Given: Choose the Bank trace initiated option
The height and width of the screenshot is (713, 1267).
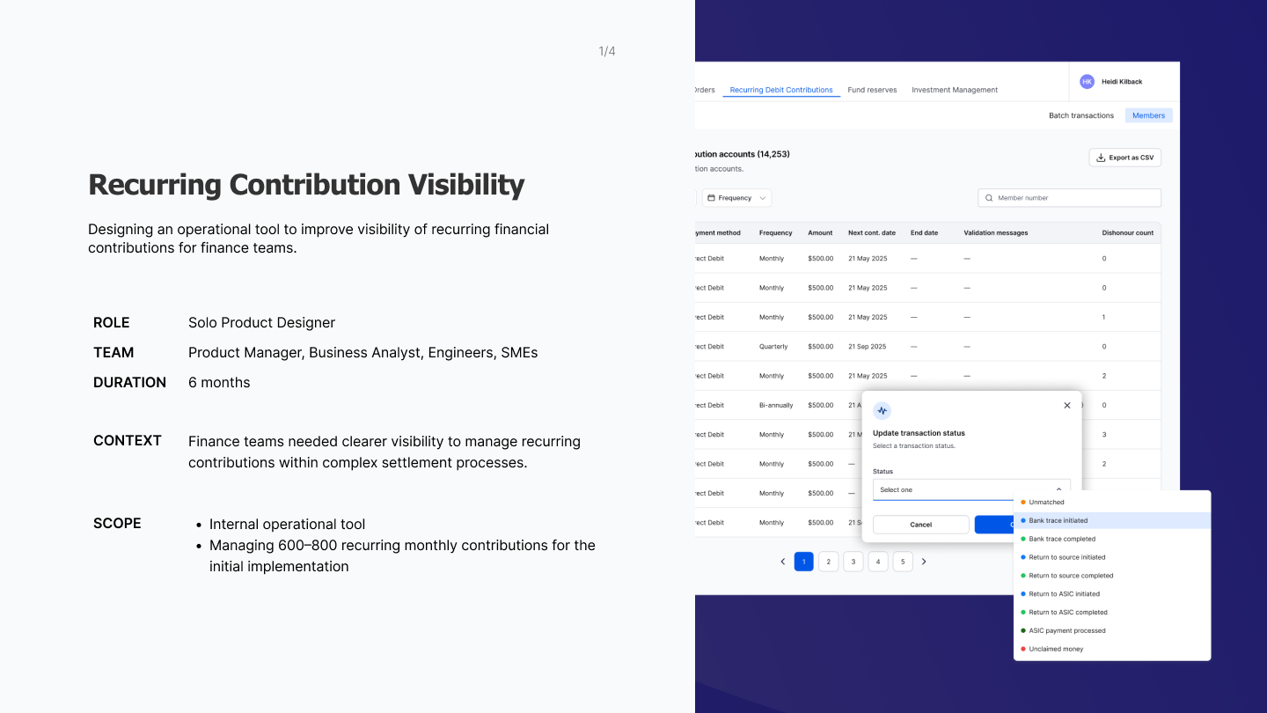Looking at the screenshot, I should [x=1112, y=520].
